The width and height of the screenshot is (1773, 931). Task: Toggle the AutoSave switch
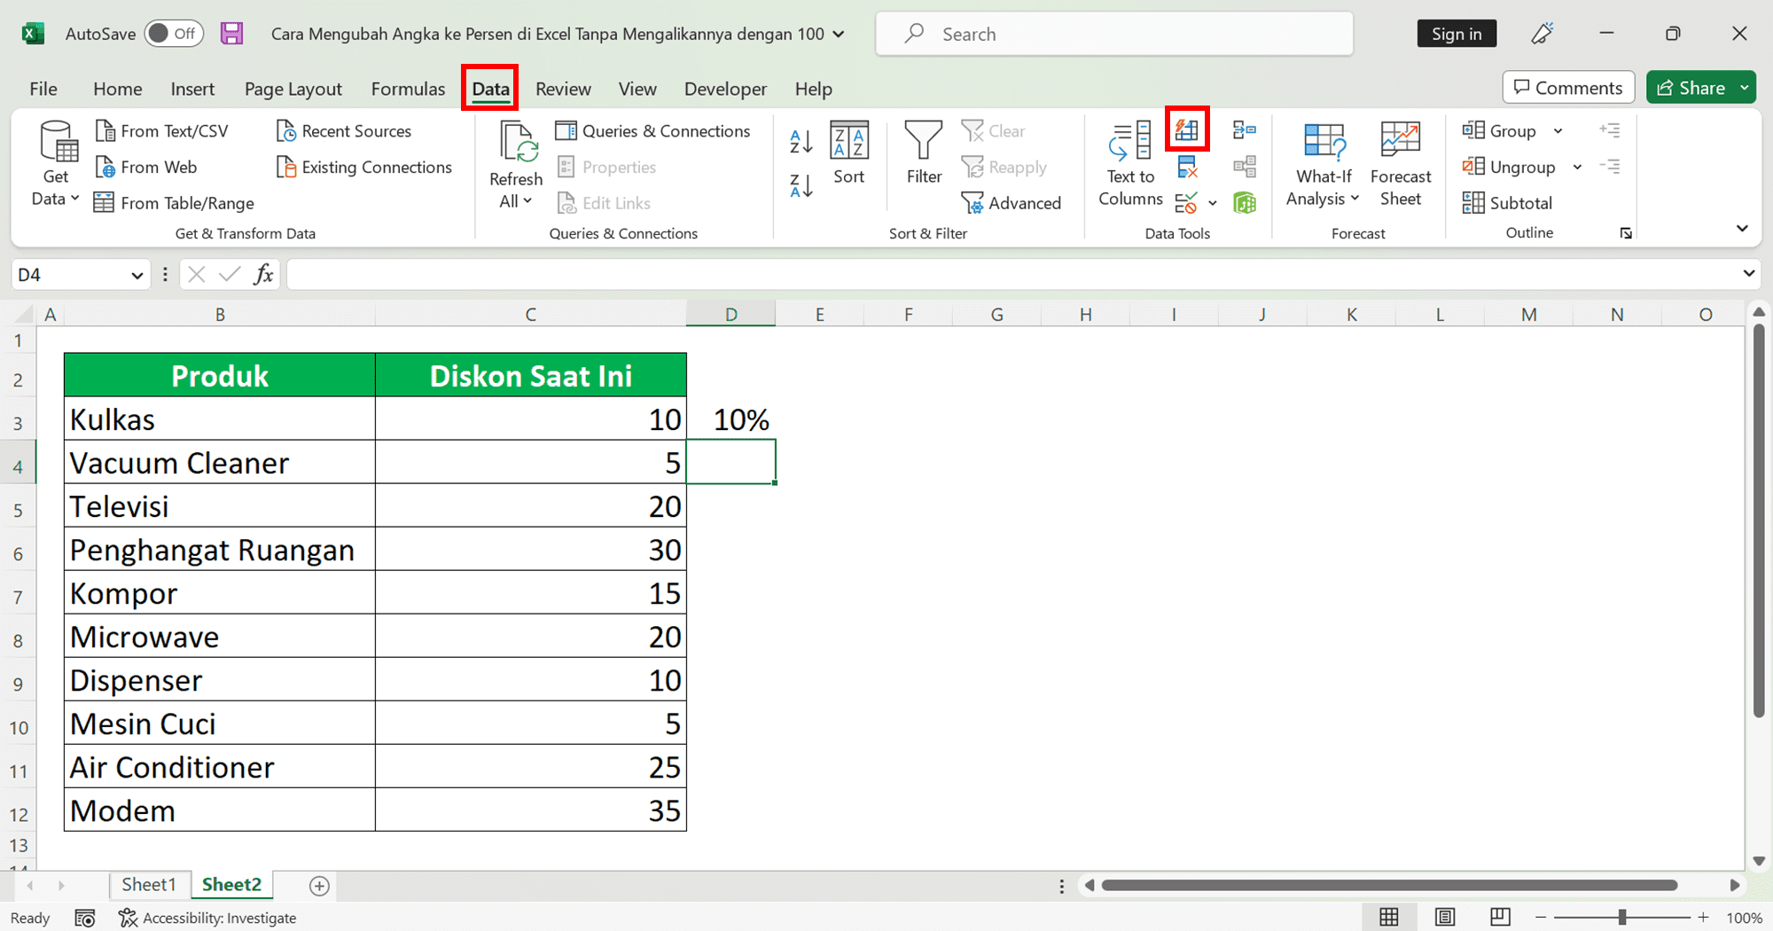pyautogui.click(x=173, y=34)
